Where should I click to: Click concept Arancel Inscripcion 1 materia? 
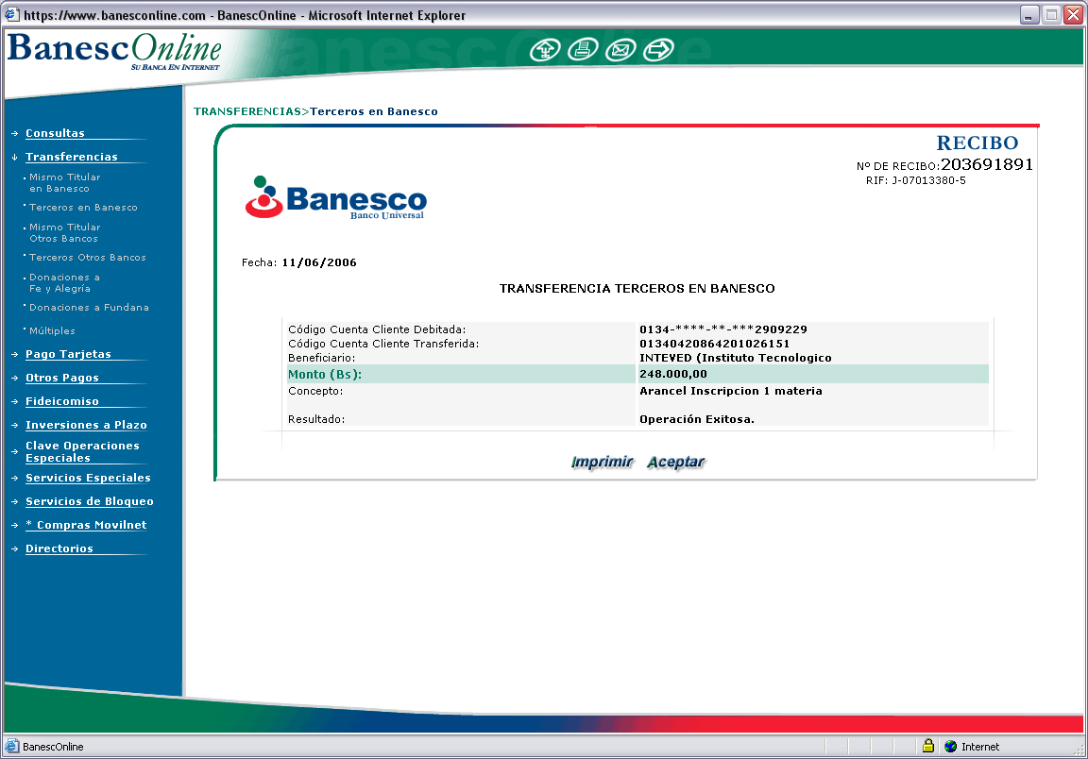(731, 391)
